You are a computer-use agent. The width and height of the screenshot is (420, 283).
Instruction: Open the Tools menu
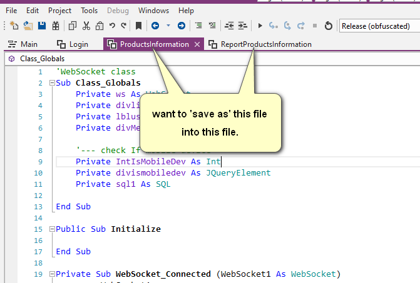click(x=90, y=11)
